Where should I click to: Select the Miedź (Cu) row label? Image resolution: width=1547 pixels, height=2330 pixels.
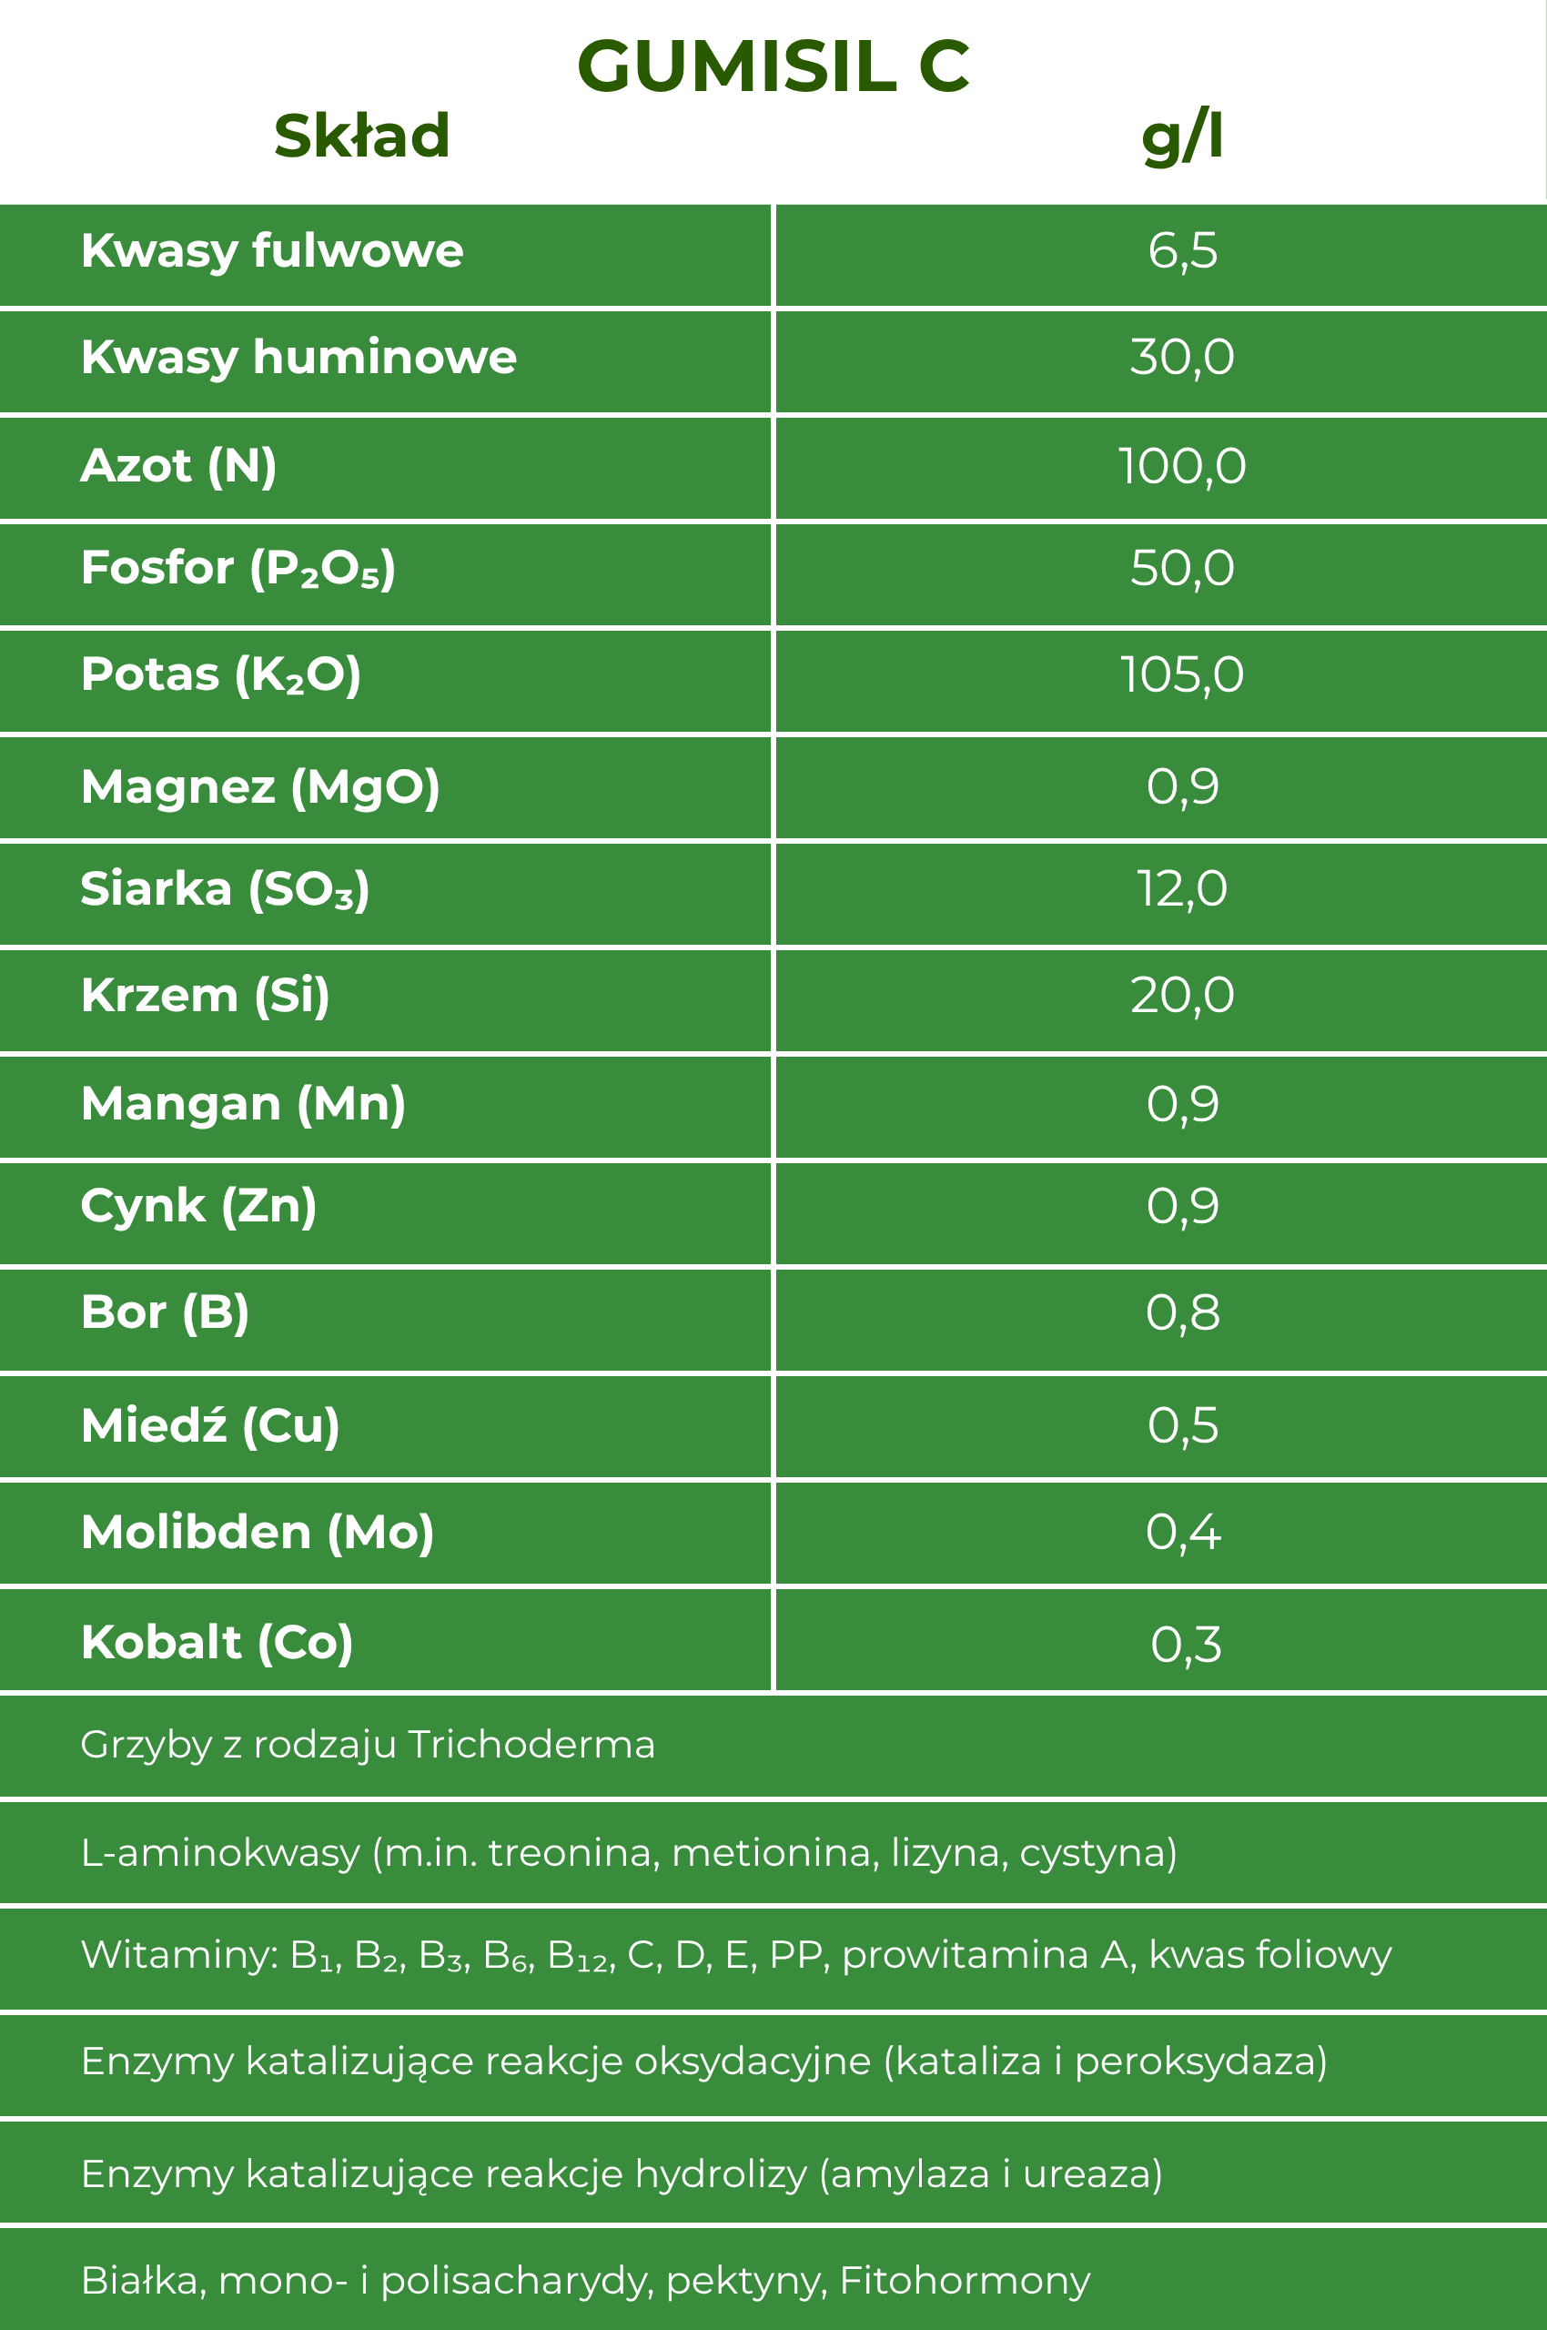click(x=210, y=1427)
